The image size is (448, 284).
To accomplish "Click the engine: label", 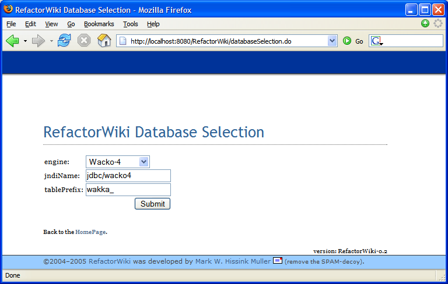I will pos(57,162).
